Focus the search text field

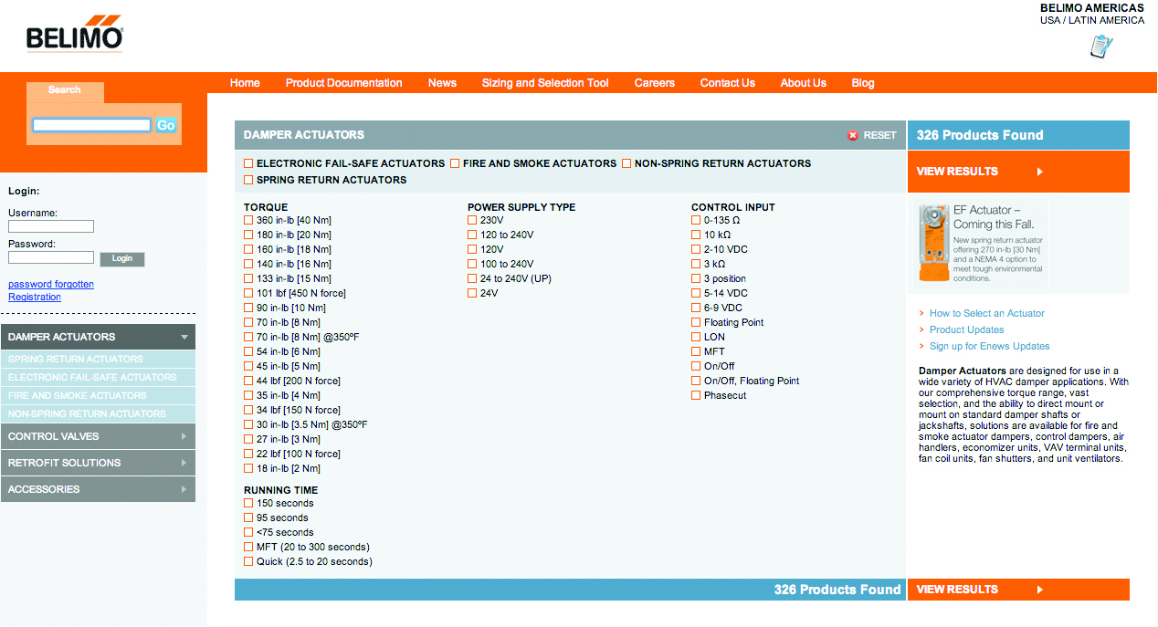pos(91,125)
